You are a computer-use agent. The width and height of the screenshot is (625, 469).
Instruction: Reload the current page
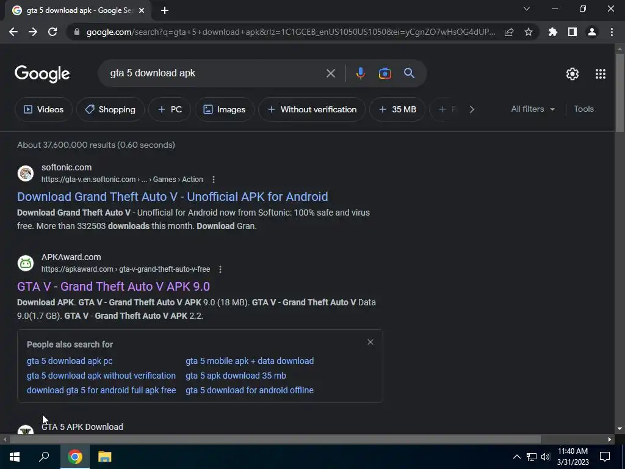(x=52, y=32)
